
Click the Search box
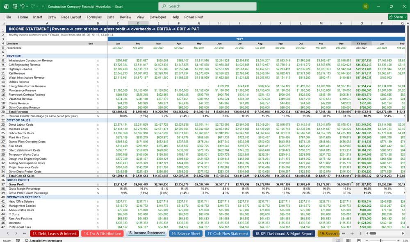pyautogui.click(x=207, y=6)
